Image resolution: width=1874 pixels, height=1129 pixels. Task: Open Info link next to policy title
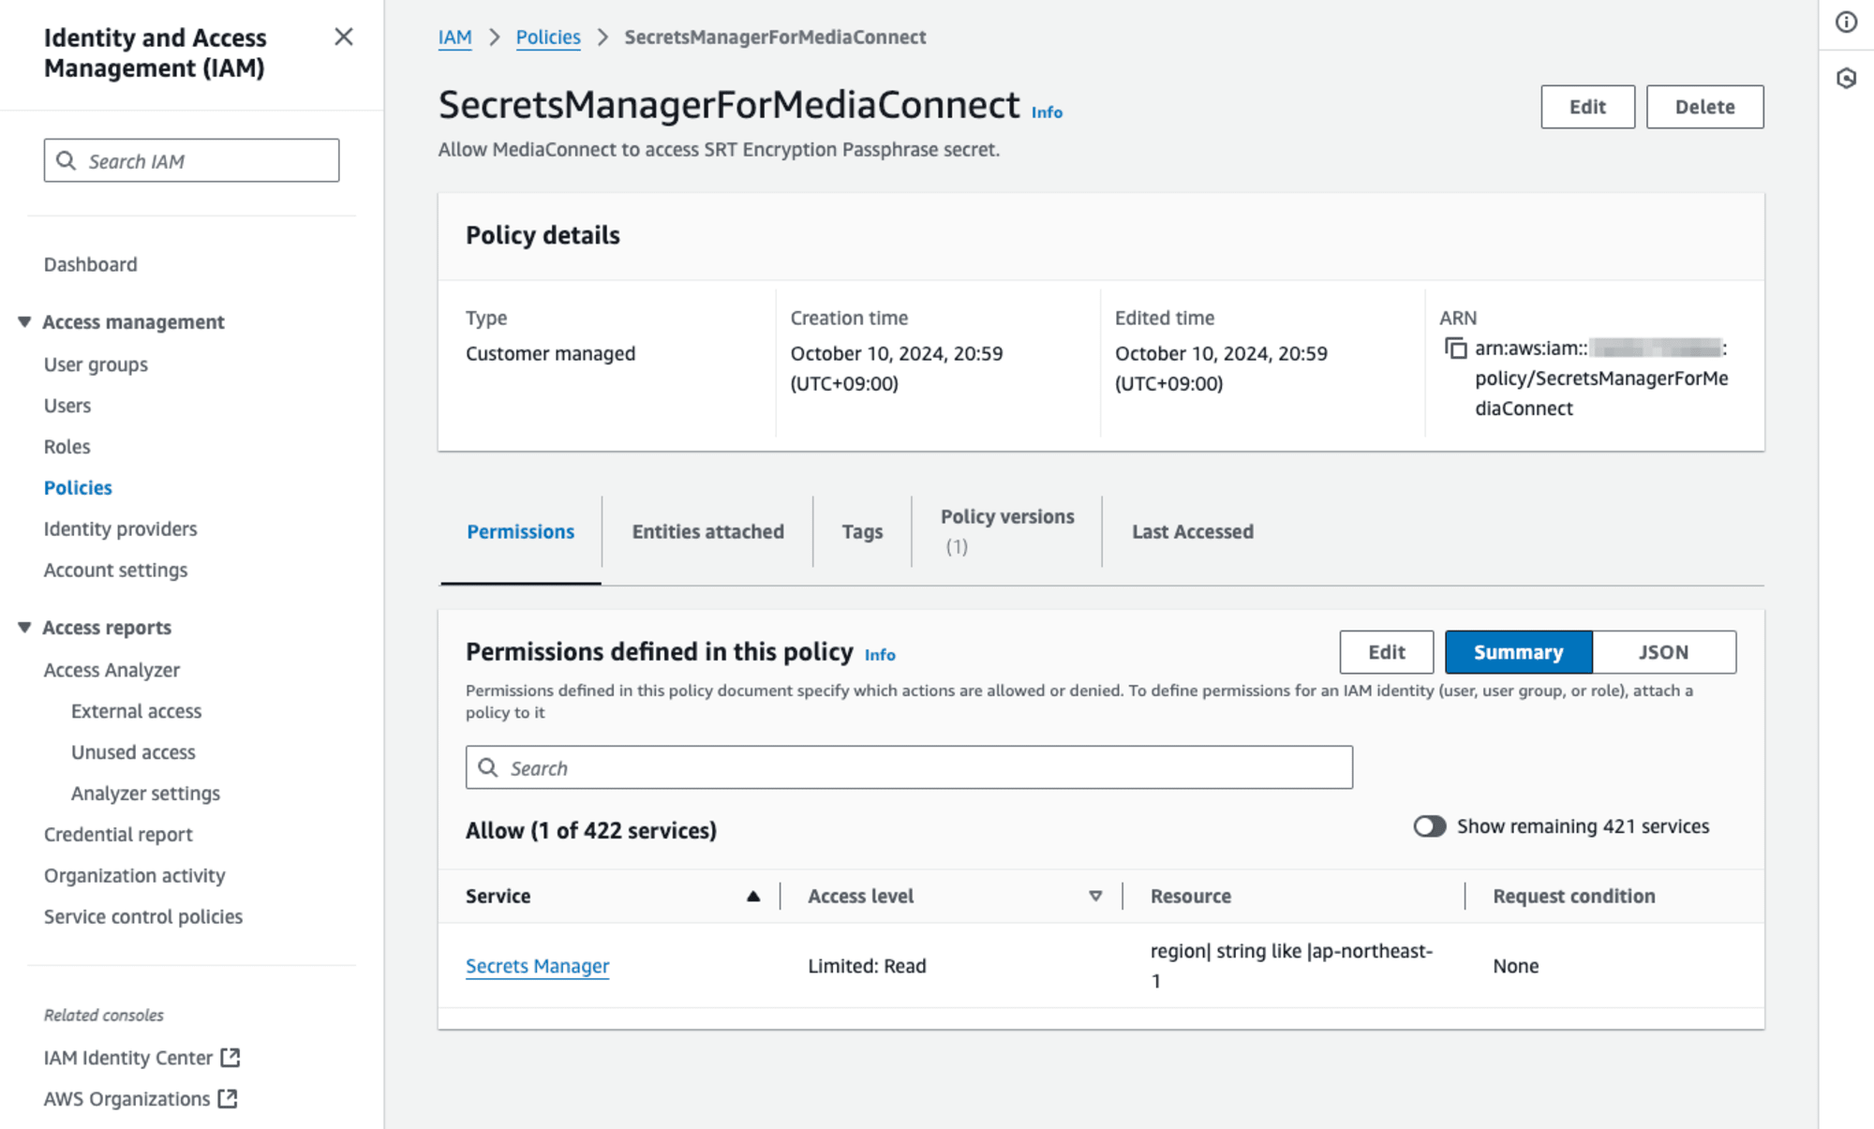tap(1047, 111)
